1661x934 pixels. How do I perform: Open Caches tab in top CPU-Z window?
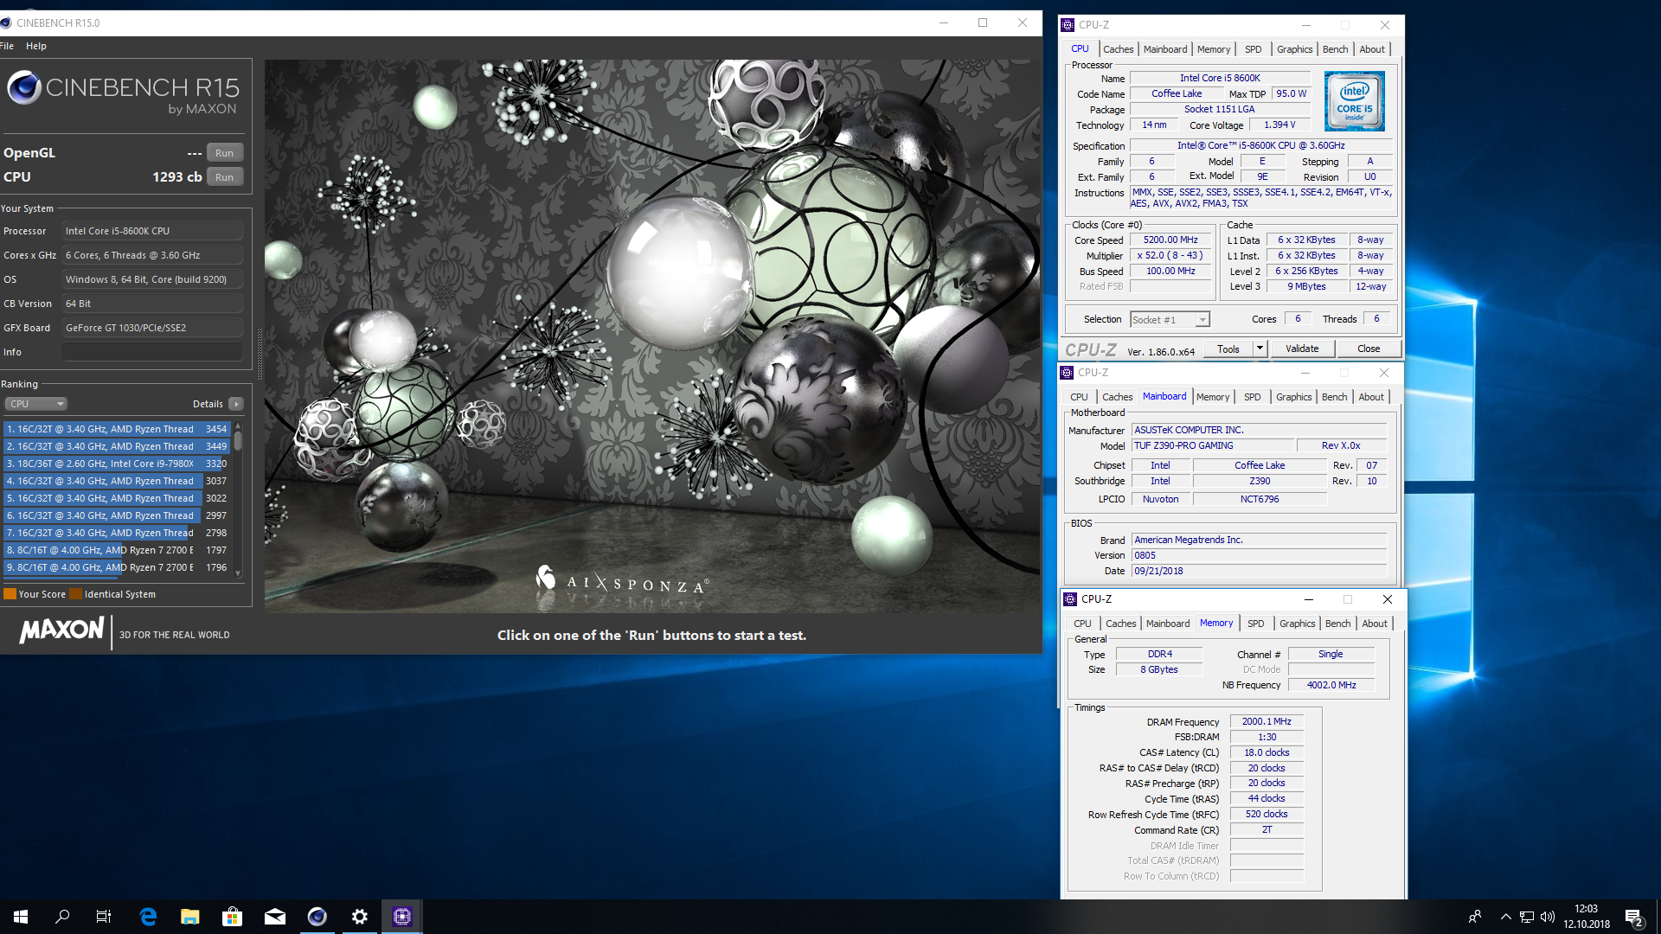tap(1118, 49)
